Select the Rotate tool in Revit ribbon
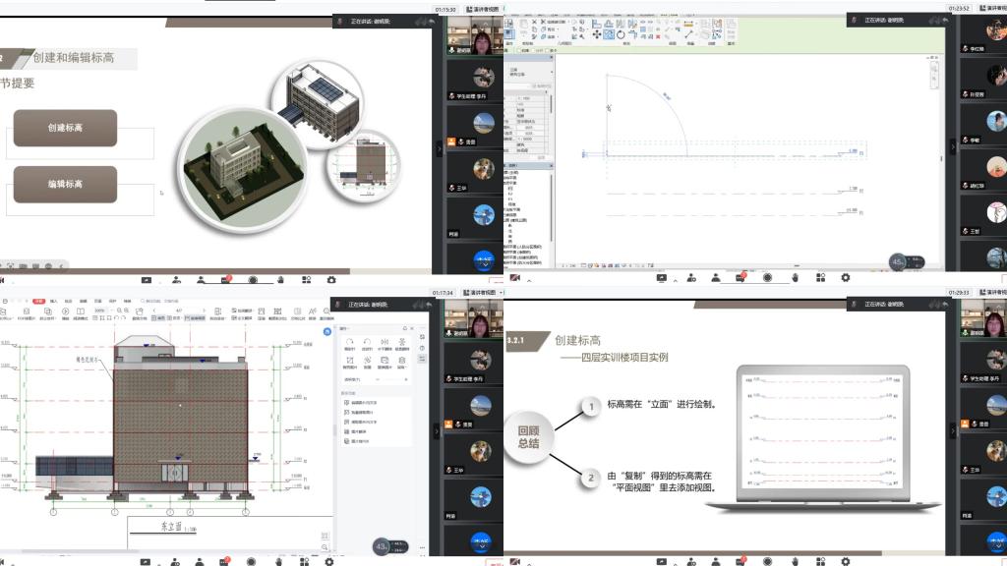This screenshot has height=566, width=1007. 622,34
